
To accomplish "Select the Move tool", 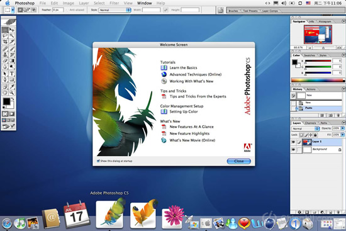I will [12, 30].
